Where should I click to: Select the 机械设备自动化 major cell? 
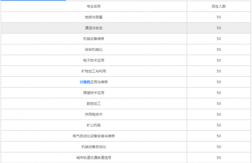click(x=94, y=147)
